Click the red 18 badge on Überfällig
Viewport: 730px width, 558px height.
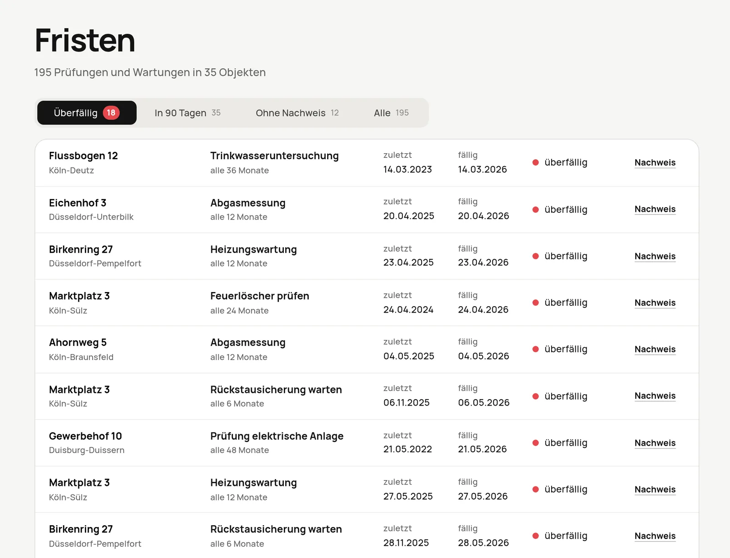[x=111, y=113]
